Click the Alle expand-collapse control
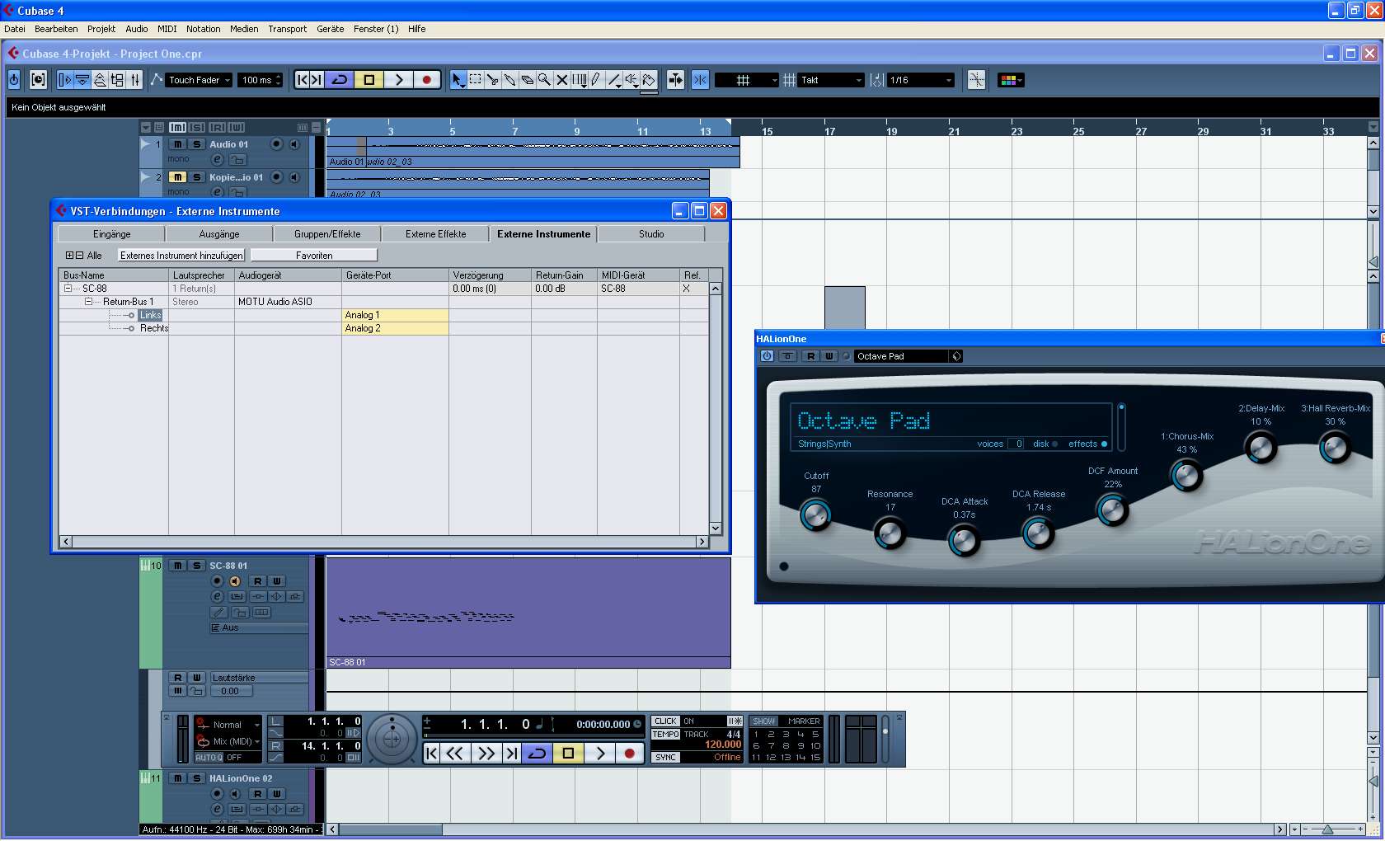This screenshot has height=841, width=1385. click(x=84, y=256)
